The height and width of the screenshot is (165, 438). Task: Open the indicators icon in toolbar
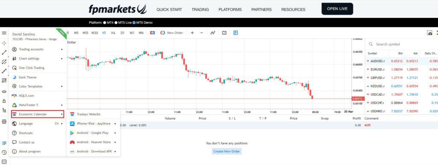213,33
